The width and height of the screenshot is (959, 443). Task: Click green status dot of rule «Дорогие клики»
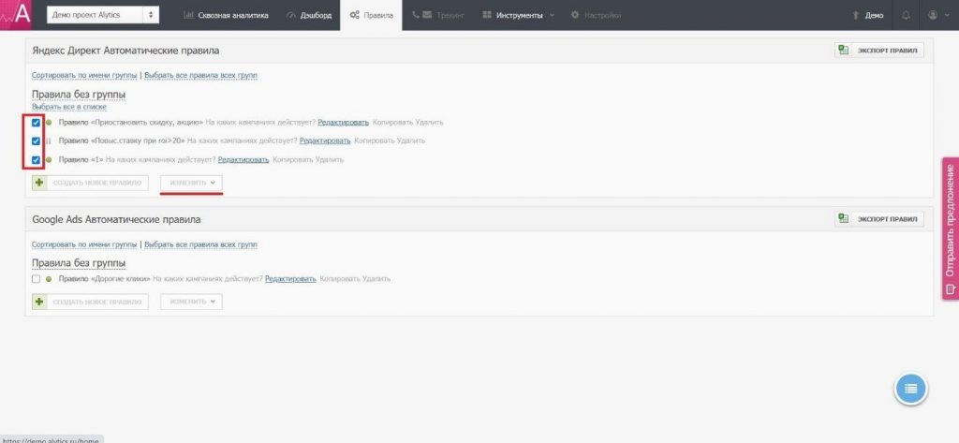49,279
